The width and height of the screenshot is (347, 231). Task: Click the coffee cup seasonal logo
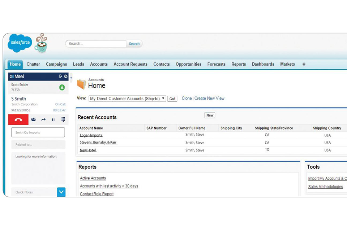pos(41,43)
